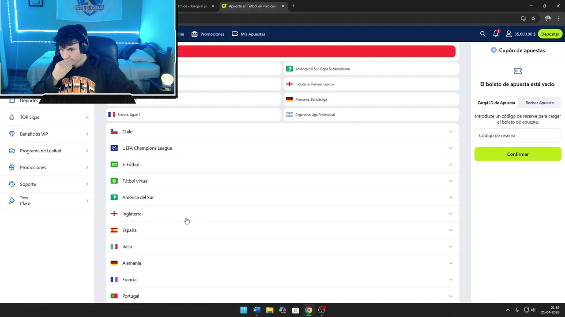Viewport: 565px width, 317px height.
Task: Expand the UEFA Champions League chevron
Action: coord(451,148)
